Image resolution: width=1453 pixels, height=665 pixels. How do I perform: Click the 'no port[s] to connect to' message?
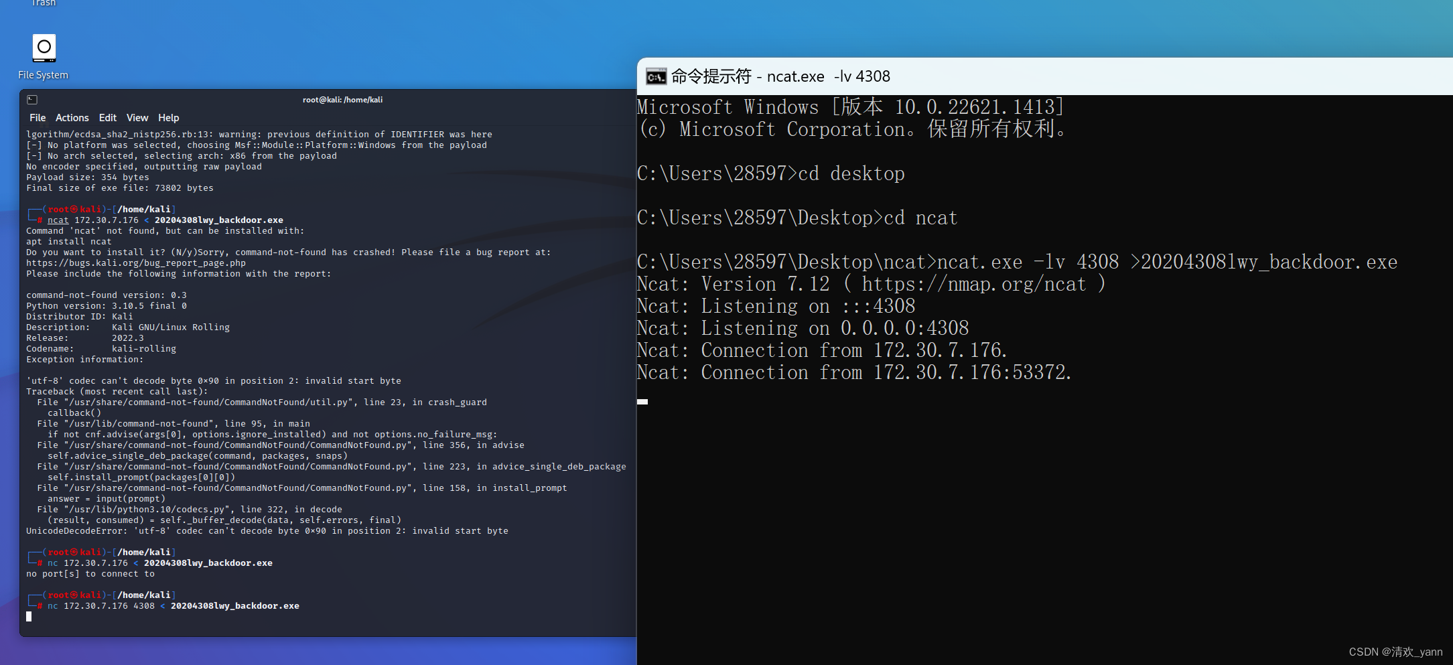tap(90, 574)
